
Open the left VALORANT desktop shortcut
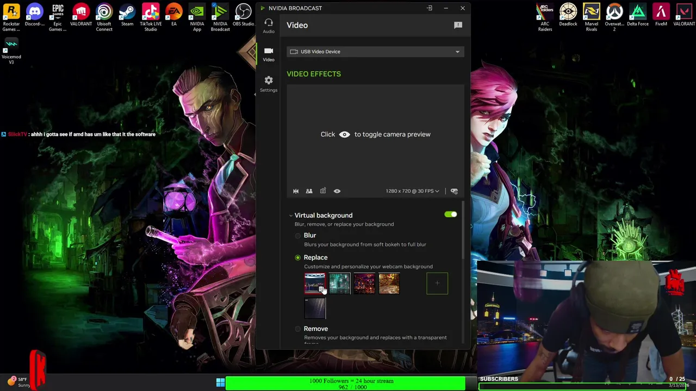81,15
